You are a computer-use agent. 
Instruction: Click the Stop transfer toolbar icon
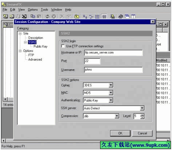54,17
